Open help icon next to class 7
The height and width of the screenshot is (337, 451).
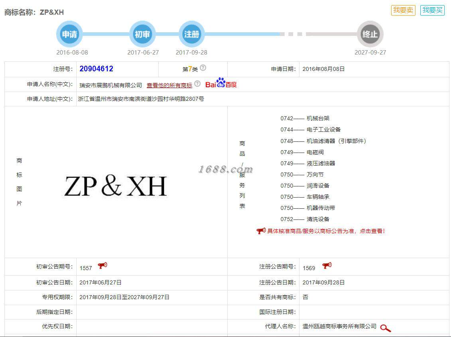coord(203,68)
